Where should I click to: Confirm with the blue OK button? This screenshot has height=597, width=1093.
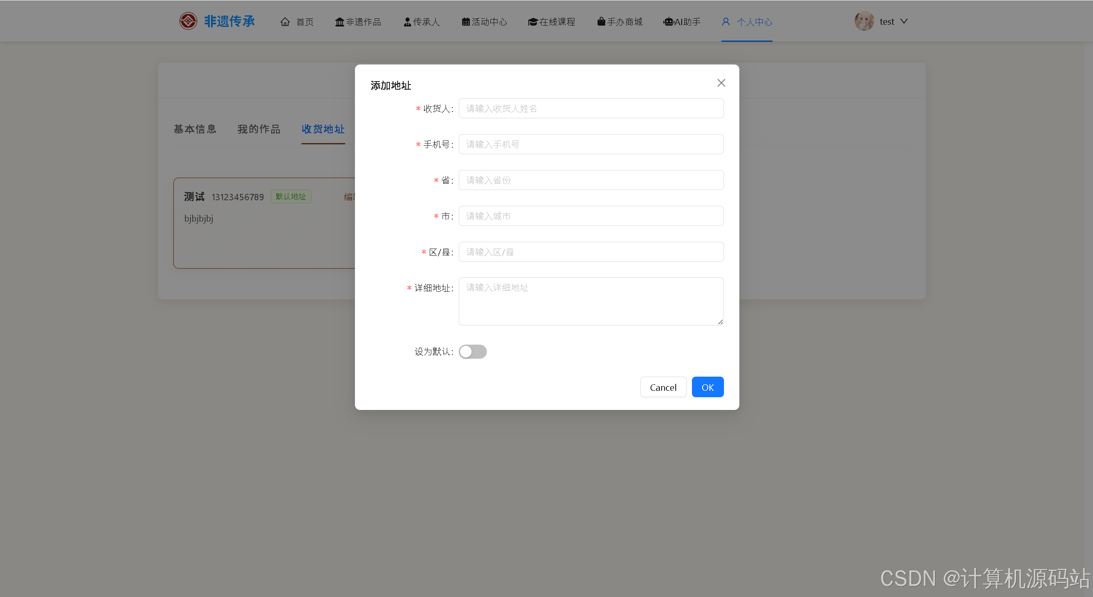707,387
